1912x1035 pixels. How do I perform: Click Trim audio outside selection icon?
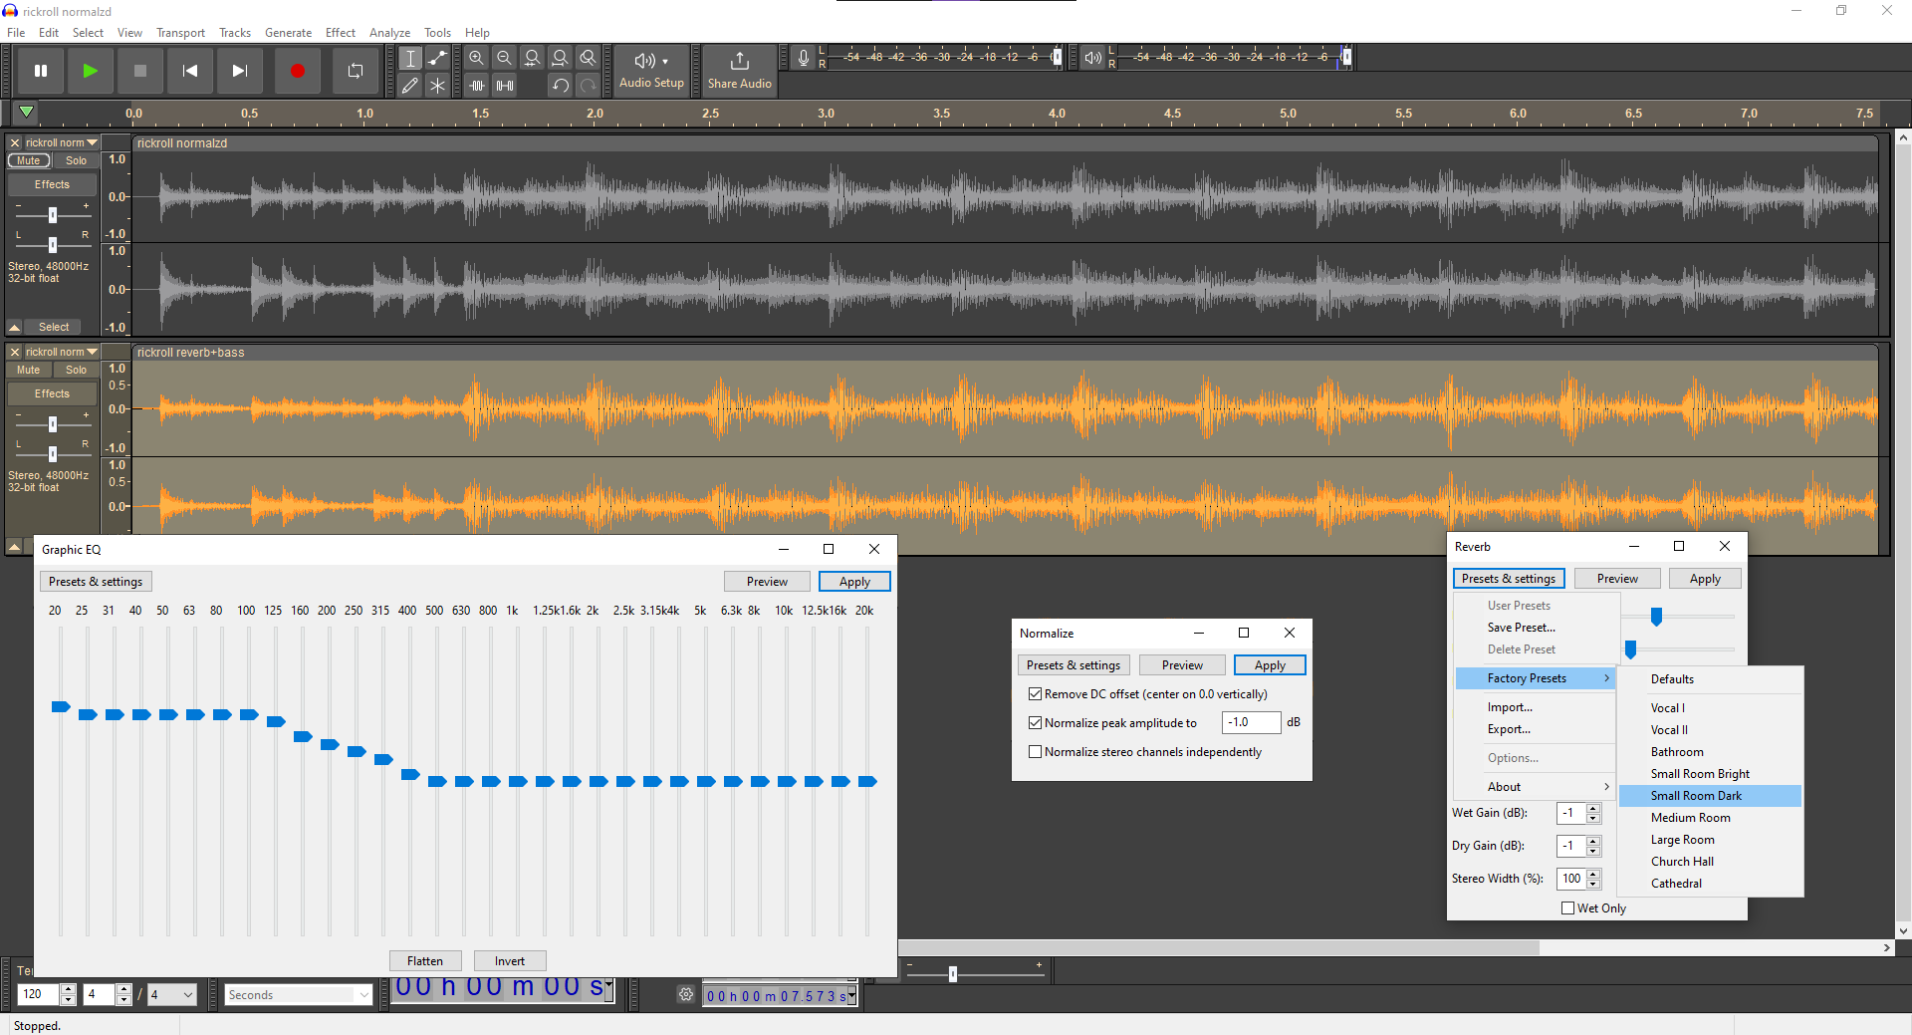pyautogui.click(x=477, y=86)
